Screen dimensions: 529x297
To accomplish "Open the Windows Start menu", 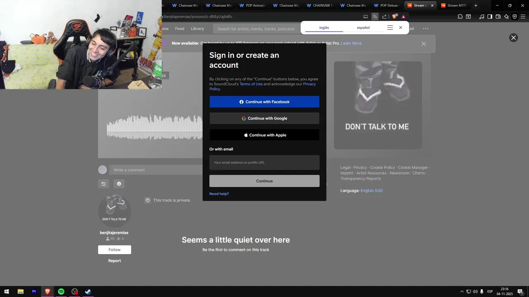I will 7,292.
